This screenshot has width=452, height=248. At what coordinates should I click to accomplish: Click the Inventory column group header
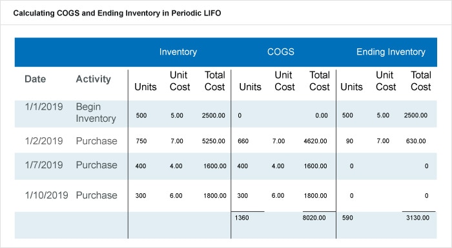178,52
